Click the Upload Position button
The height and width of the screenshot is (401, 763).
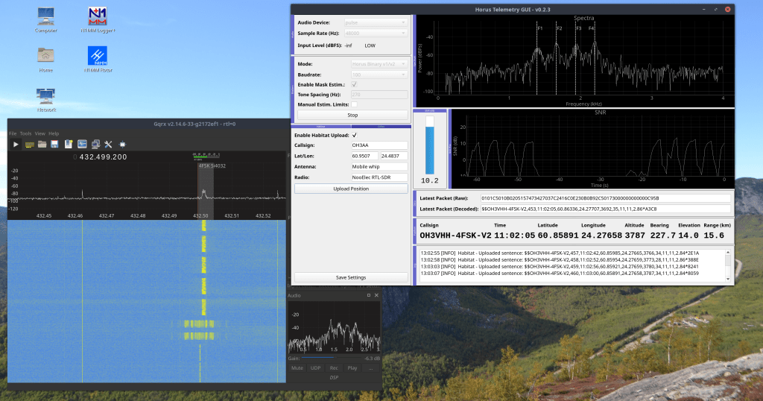point(351,189)
